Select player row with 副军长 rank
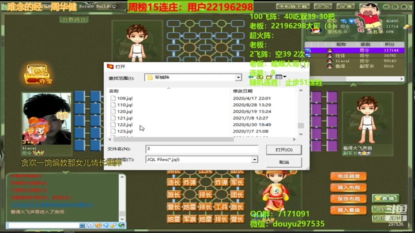This screenshot has height=233, width=415. pyautogui.click(x=354, y=66)
